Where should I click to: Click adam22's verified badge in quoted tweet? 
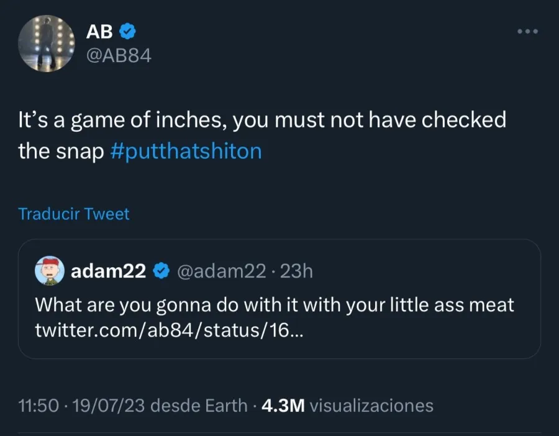coord(162,270)
